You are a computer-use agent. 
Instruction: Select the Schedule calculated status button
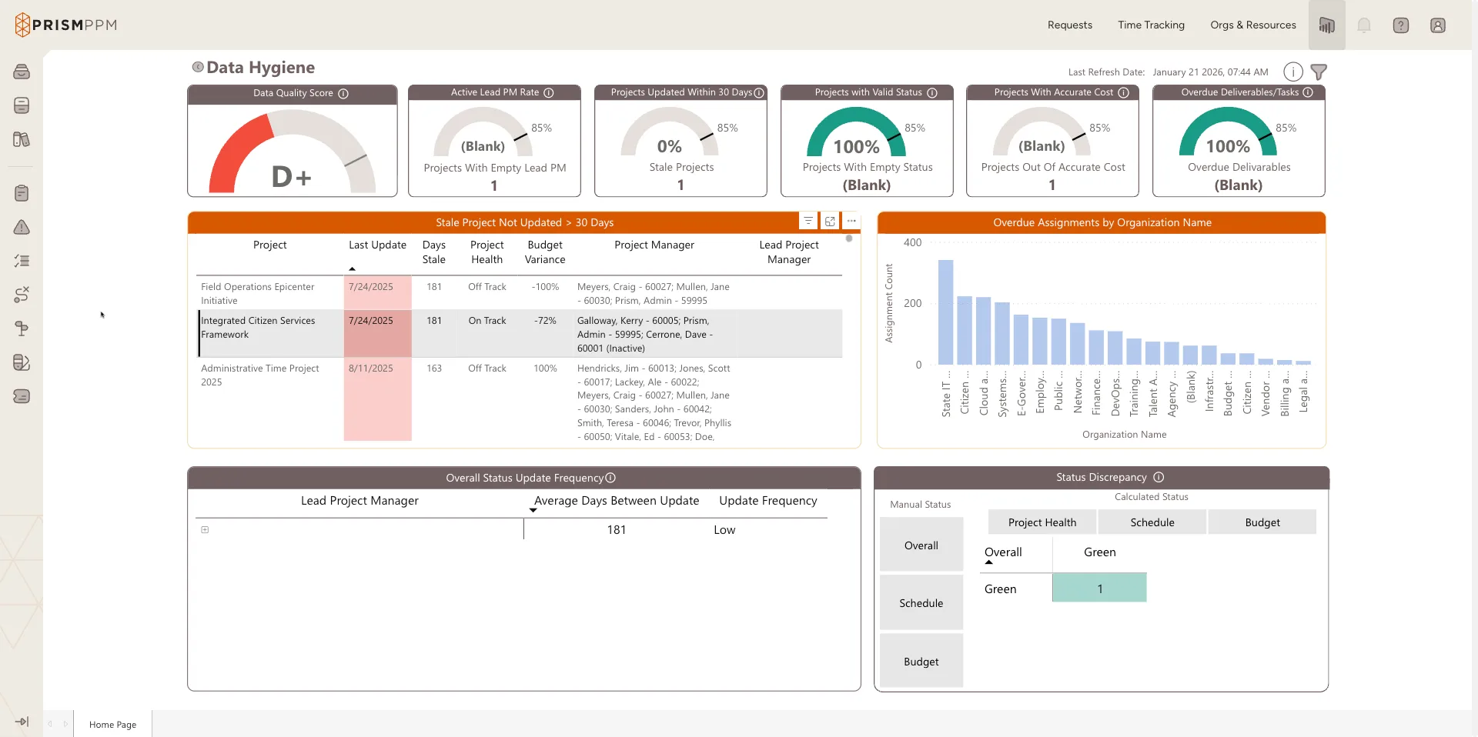[1152, 522]
